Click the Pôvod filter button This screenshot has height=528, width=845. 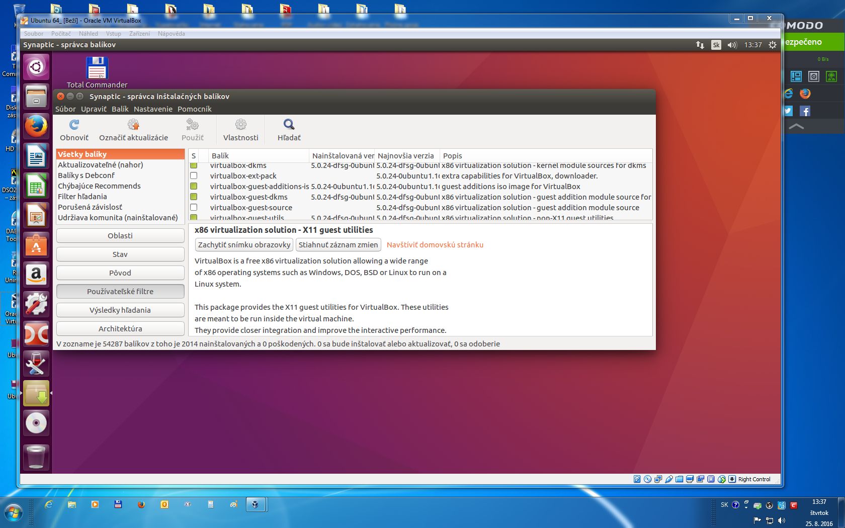click(120, 273)
